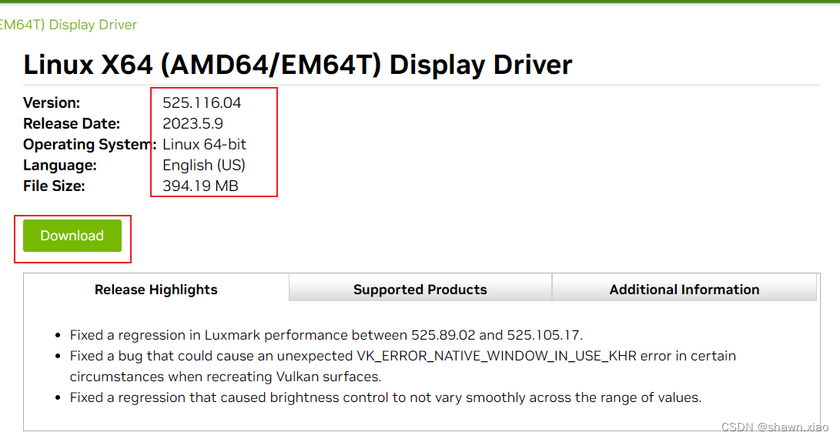840x439 pixels.
Task: Open the Additional Information tab
Action: click(x=684, y=290)
